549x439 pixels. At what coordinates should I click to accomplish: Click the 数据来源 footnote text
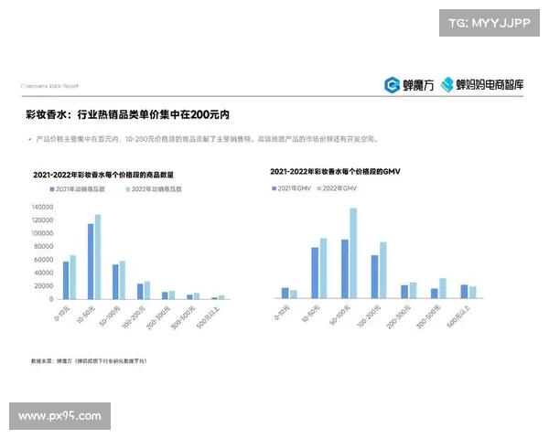pos(89,361)
